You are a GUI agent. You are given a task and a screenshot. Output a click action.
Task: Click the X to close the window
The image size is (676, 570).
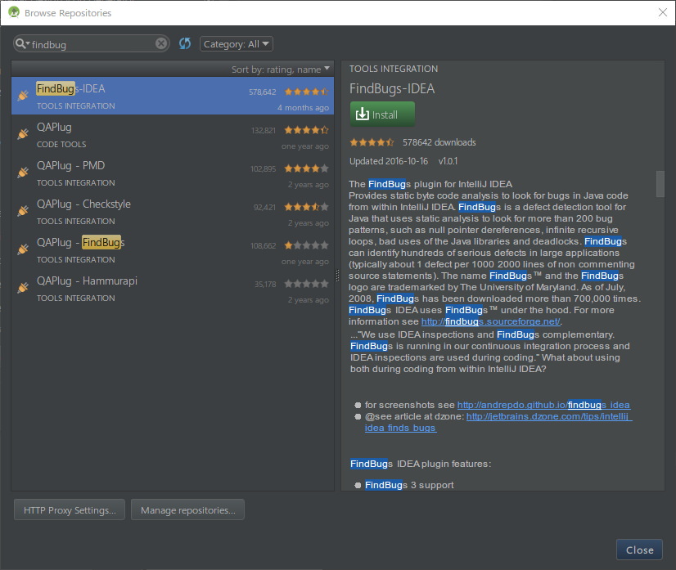click(x=663, y=12)
